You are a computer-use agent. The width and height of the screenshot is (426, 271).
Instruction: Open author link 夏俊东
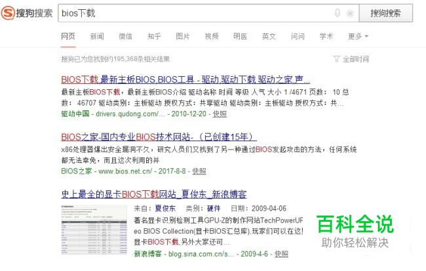point(165,209)
